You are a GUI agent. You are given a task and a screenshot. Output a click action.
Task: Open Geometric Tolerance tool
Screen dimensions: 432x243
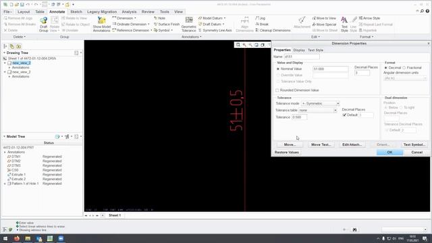click(189, 24)
